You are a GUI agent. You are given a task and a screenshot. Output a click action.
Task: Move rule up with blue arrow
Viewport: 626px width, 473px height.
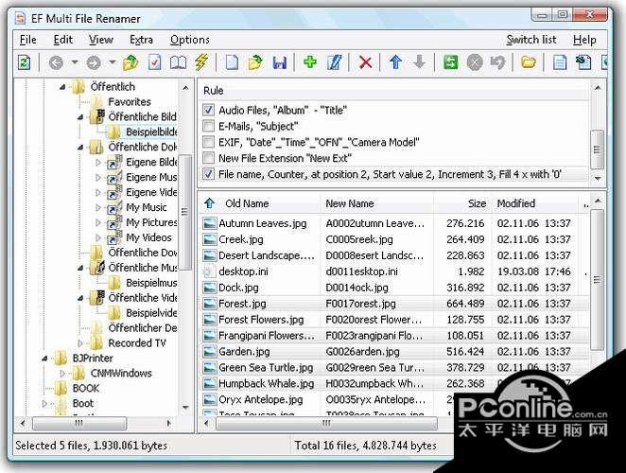395,62
